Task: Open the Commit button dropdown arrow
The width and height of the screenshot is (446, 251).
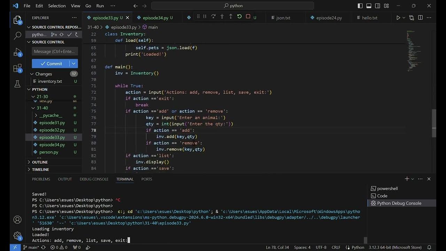Action: point(74,63)
